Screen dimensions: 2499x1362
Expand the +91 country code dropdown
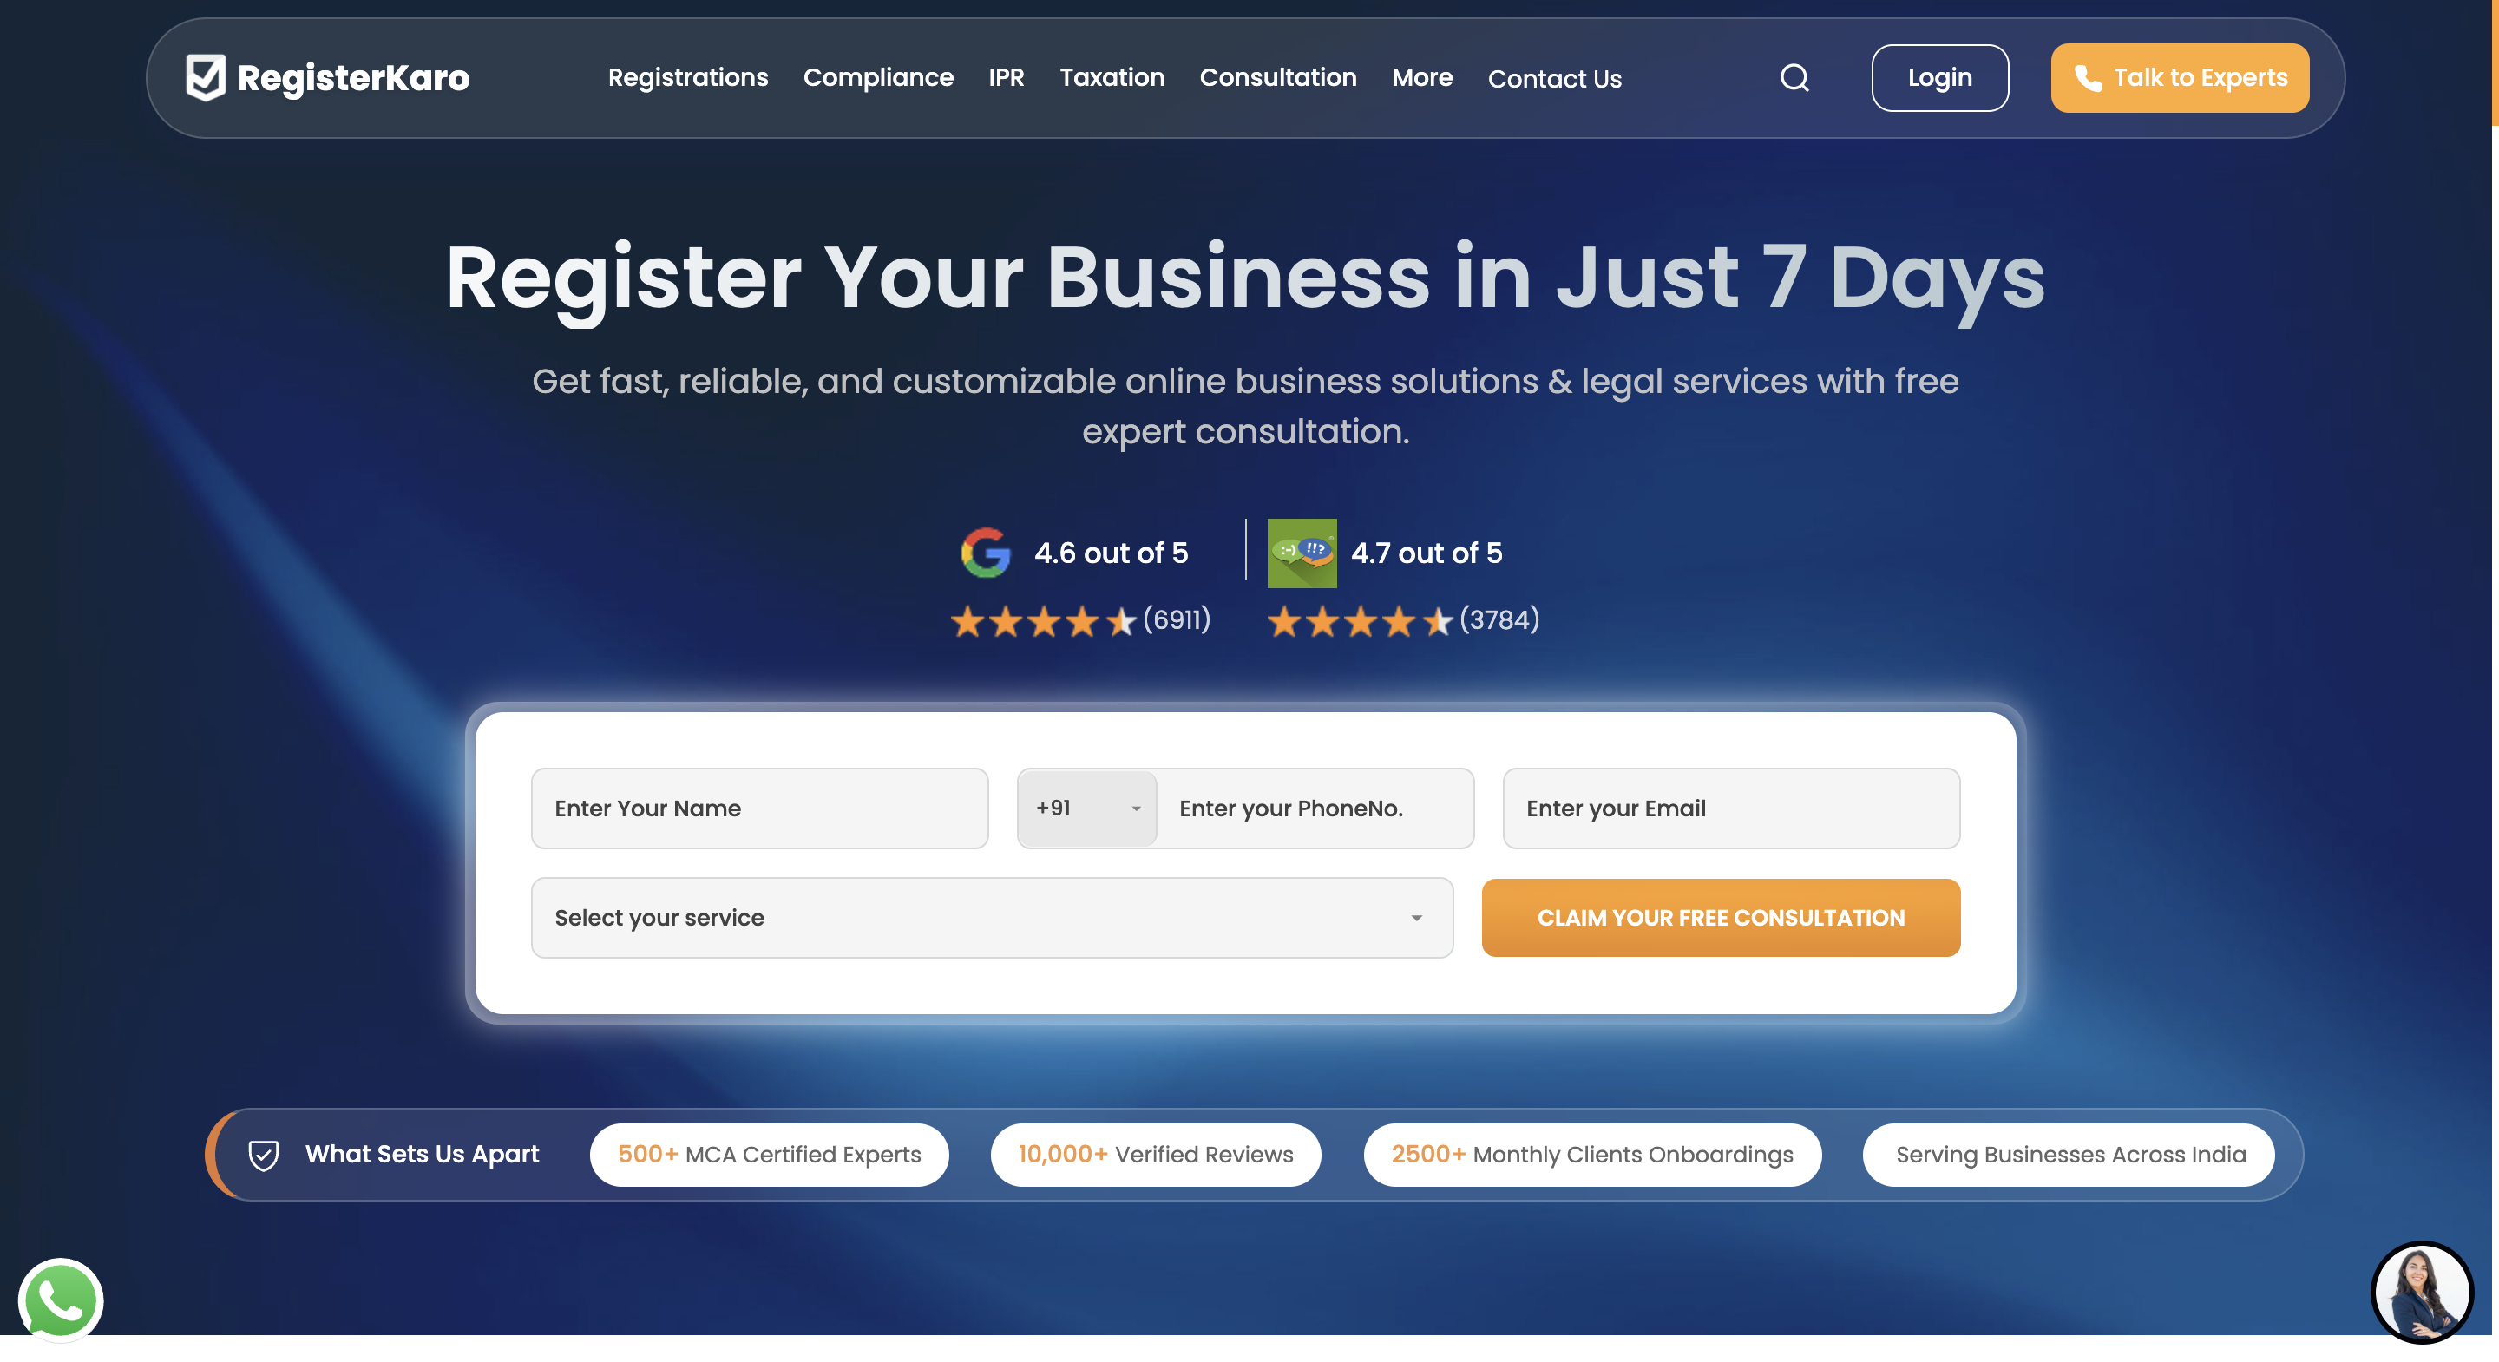click(1086, 808)
